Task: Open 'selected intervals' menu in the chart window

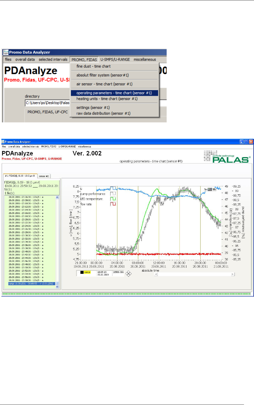Action: [x=31, y=147]
